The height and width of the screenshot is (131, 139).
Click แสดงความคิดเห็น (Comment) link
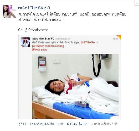[42, 124]
